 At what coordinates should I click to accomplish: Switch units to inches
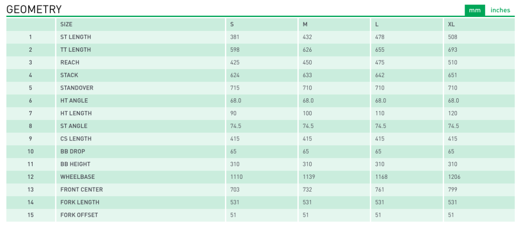tap(500, 10)
